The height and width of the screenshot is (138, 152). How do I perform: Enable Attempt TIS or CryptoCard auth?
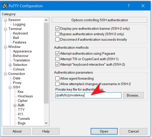57,59
